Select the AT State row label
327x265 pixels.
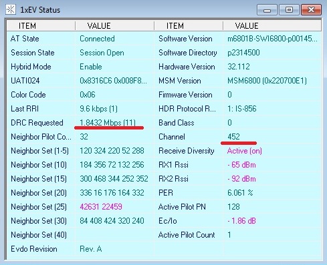tap(25, 39)
